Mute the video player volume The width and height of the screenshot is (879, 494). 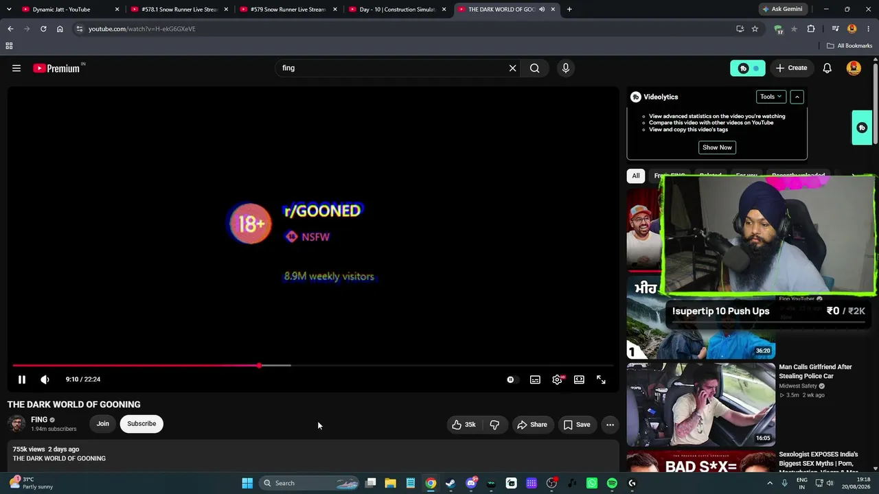coord(45,379)
